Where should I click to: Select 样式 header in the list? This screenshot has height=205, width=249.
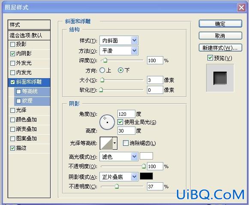click(x=29, y=25)
